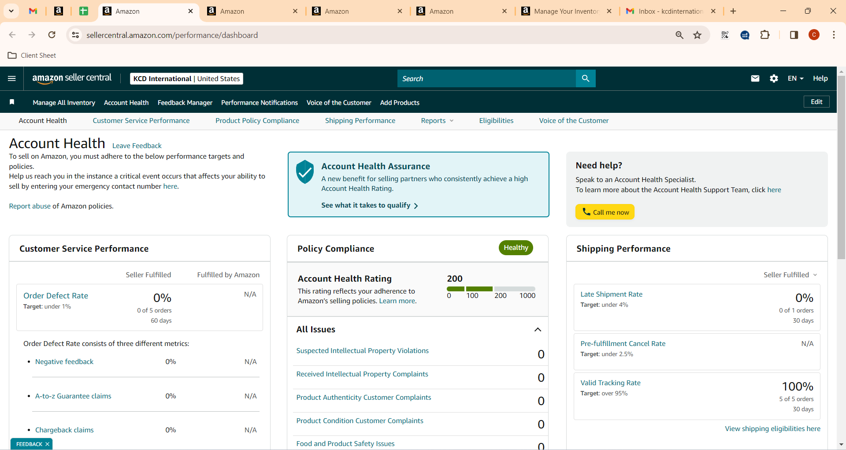The width and height of the screenshot is (846, 450).
Task: Click the Leave Feedback link
Action: [137, 146]
